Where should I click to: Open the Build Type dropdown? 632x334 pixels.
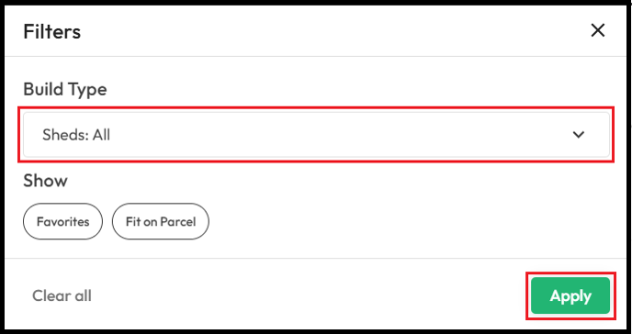coord(316,135)
